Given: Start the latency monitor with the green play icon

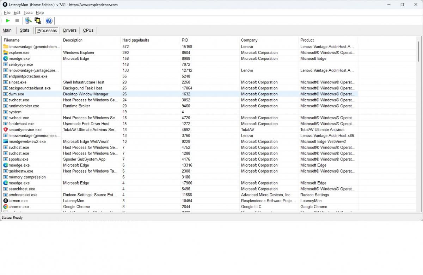Looking at the screenshot, I should point(8,21).
